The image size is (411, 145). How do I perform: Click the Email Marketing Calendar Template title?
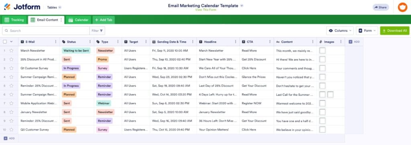pyautogui.click(x=203, y=6)
